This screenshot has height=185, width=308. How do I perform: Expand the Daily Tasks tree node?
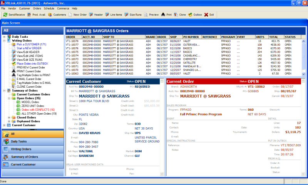[x=4, y=37]
